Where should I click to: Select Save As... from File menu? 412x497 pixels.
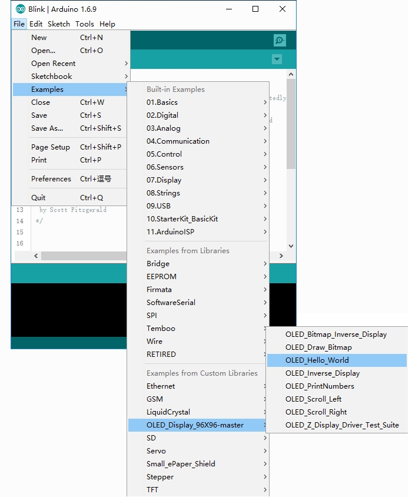47,128
